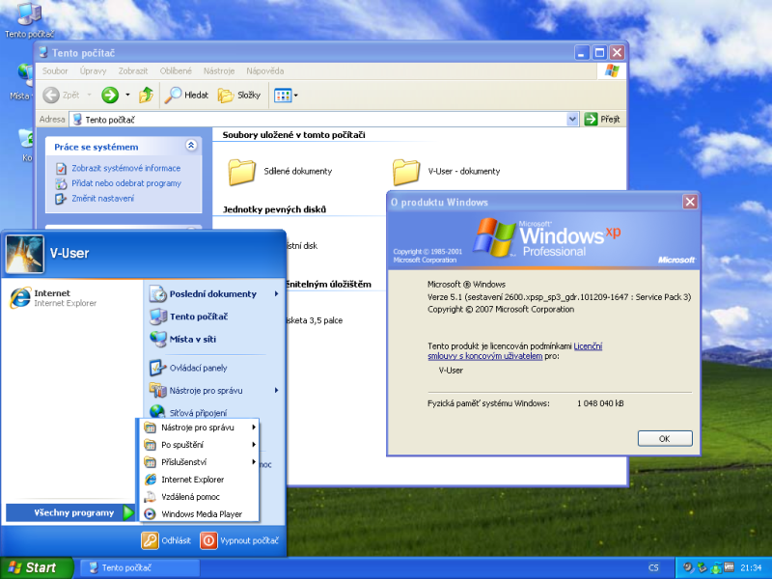Click the vm tray icon
Image resolution: width=772 pixels, height=579 pixels.
tap(730, 567)
